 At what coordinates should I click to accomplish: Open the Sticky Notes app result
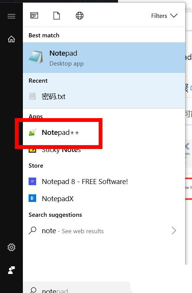[x=104, y=149]
